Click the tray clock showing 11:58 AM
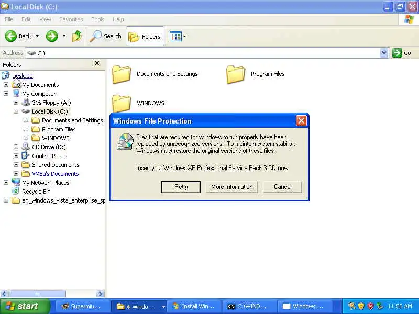Image resolution: width=419 pixels, height=314 pixels. click(400, 306)
